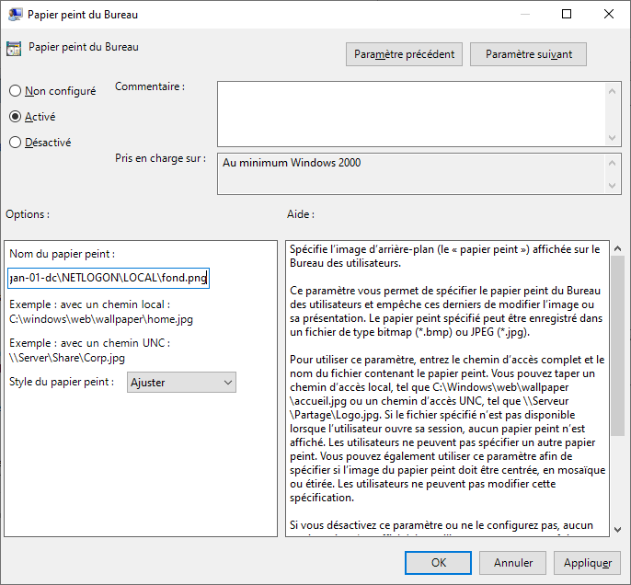
Task: Click inside the Commentaire text box
Action: [411, 112]
